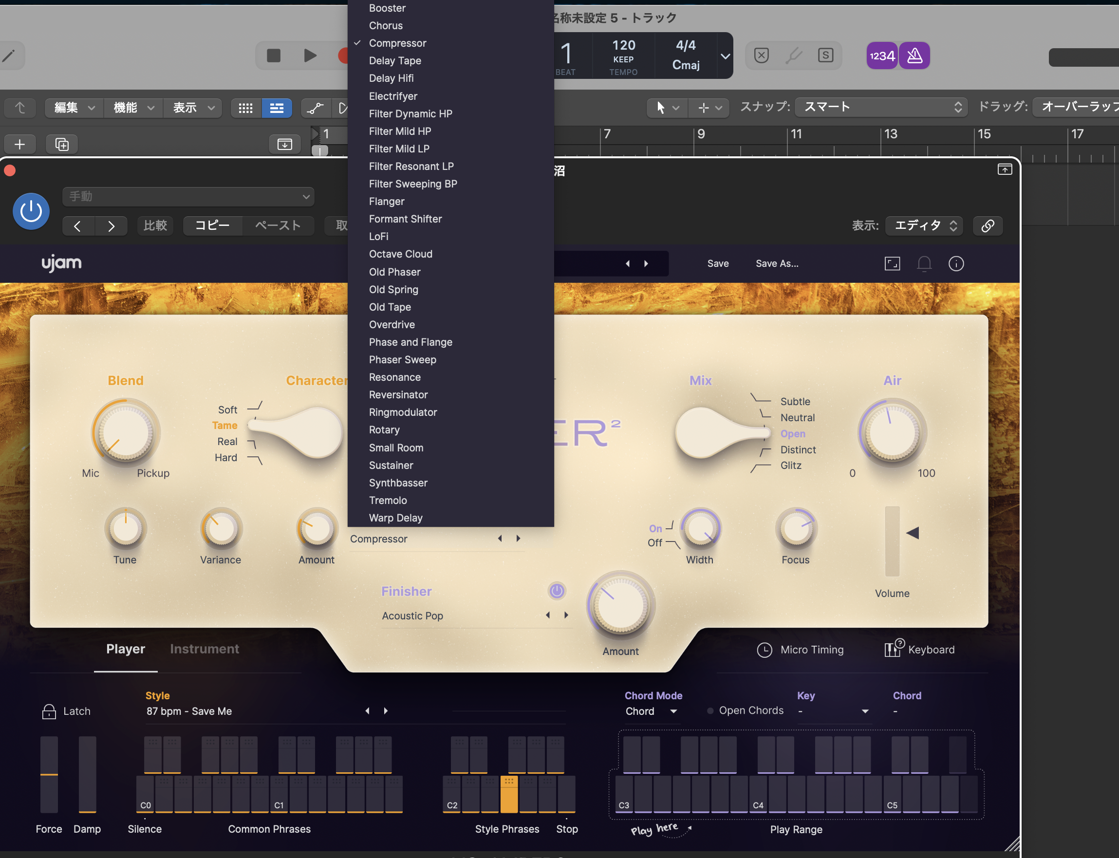Image resolution: width=1119 pixels, height=858 pixels.
Task: Open the 表示 エディタ view dropdown
Action: click(x=924, y=226)
